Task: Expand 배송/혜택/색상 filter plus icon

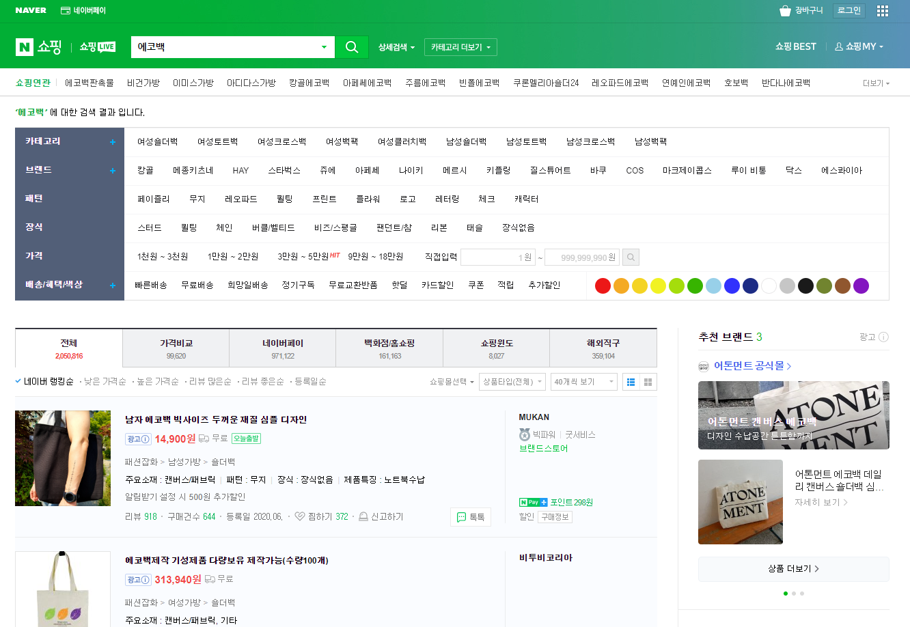Action: tap(113, 285)
